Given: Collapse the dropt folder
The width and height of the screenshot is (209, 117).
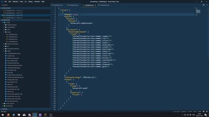Looking at the screenshot, I should pyautogui.click(x=4, y=32).
